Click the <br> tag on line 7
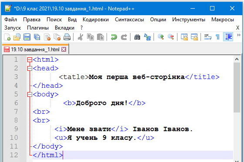Image resolution: width=244 pixels, height=162 pixels. pos(41,112)
